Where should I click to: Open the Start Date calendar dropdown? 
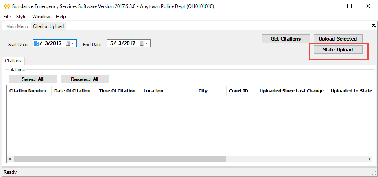click(x=71, y=43)
